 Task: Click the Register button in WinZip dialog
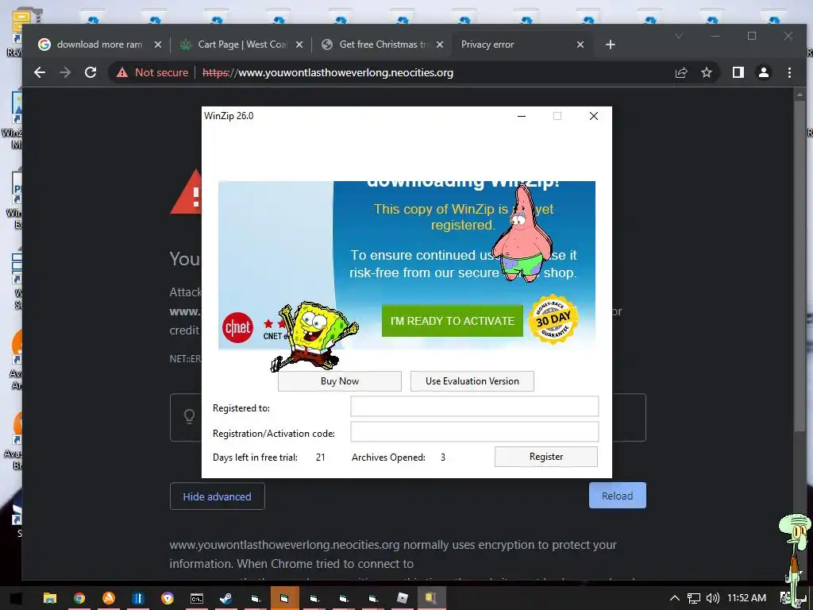[546, 457]
